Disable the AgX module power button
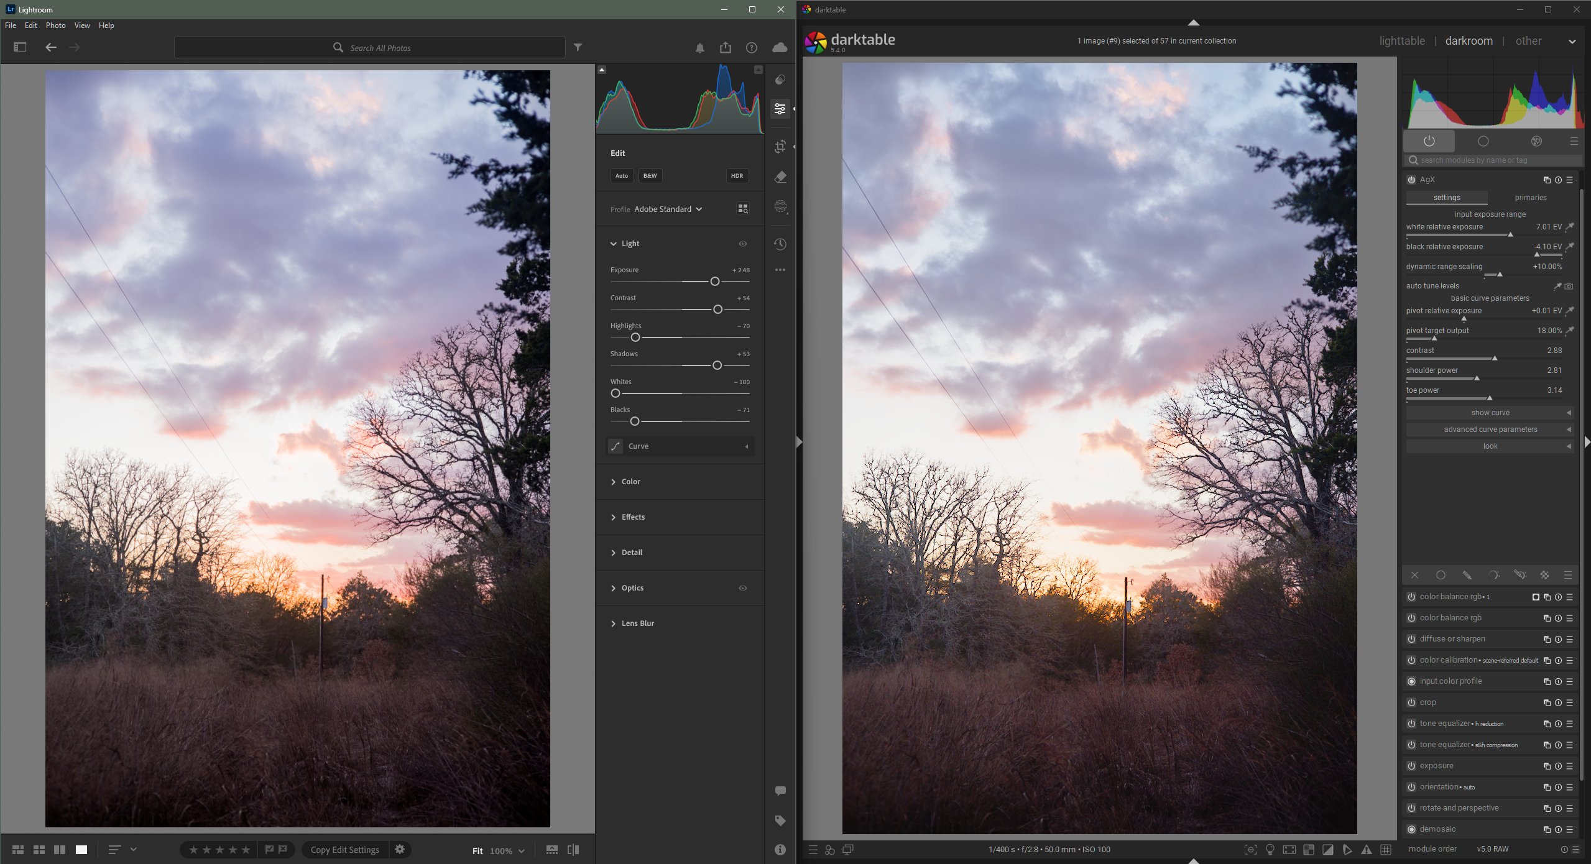The width and height of the screenshot is (1591, 864). (x=1411, y=180)
